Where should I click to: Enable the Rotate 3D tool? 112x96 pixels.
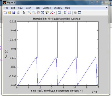pyautogui.click(x=43, y=13)
